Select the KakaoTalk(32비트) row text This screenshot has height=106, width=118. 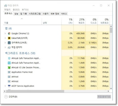20,38
